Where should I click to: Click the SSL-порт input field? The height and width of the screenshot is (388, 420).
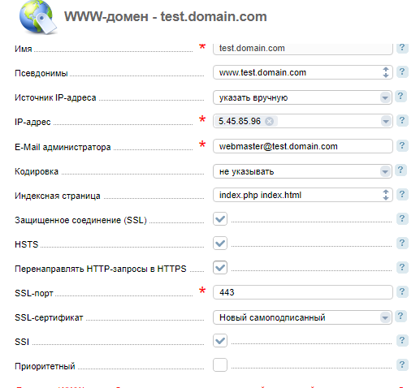303,292
